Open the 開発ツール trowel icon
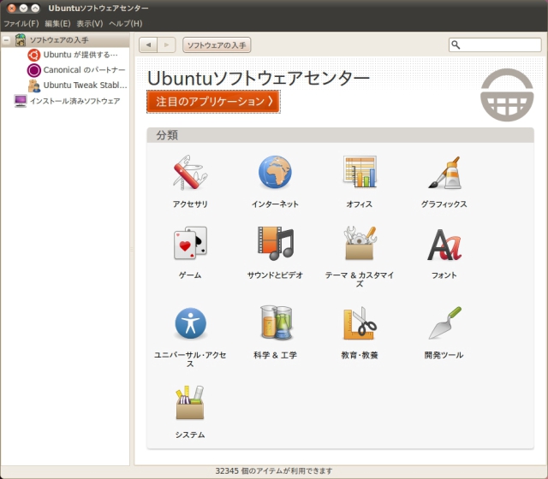The image size is (548, 479). (445, 322)
